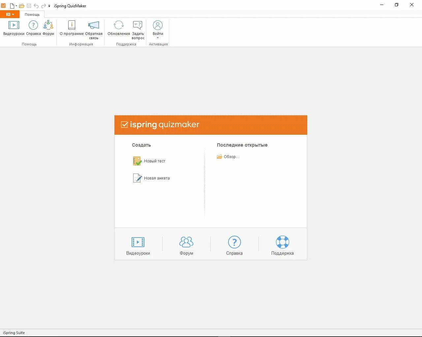This screenshot has height=337, width=422.
Task: Expand New document dropdown arrow
Action: coord(16,6)
